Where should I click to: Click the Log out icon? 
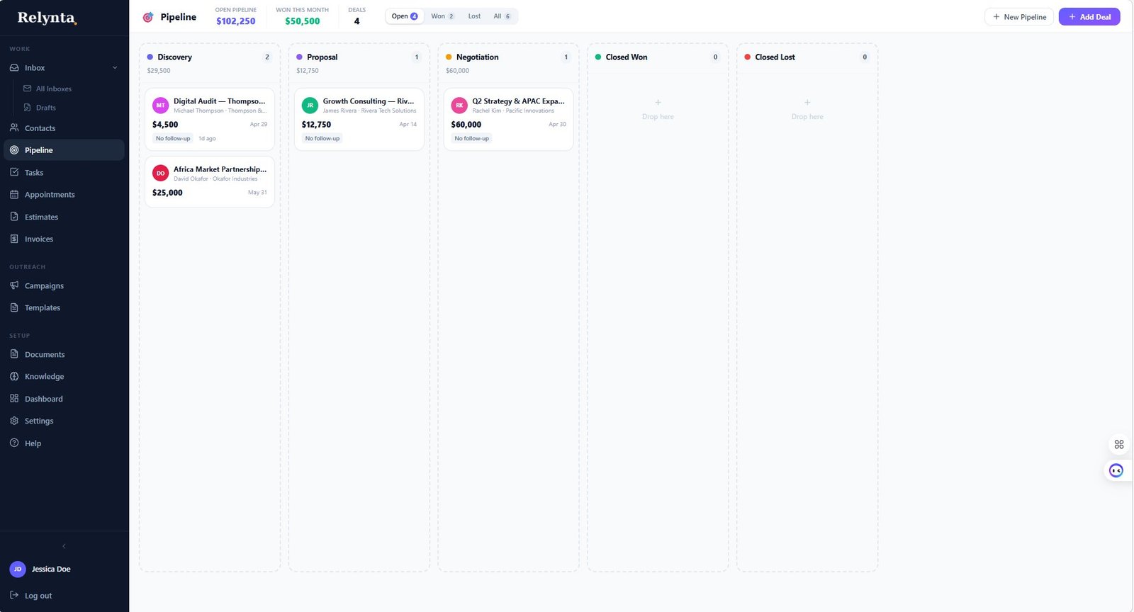[14, 596]
